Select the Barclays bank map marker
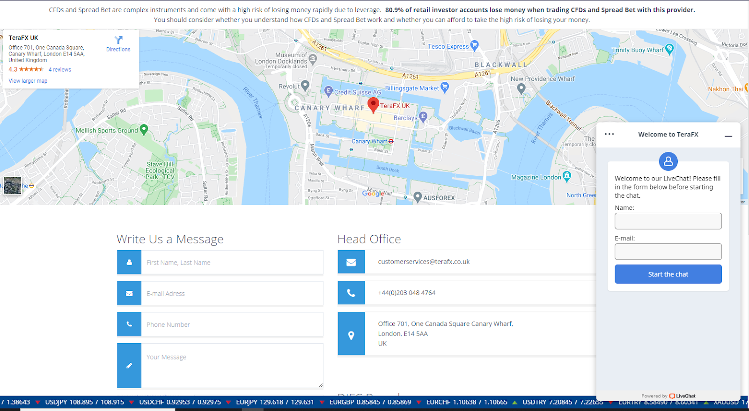The width and height of the screenshot is (749, 411). pyautogui.click(x=423, y=117)
